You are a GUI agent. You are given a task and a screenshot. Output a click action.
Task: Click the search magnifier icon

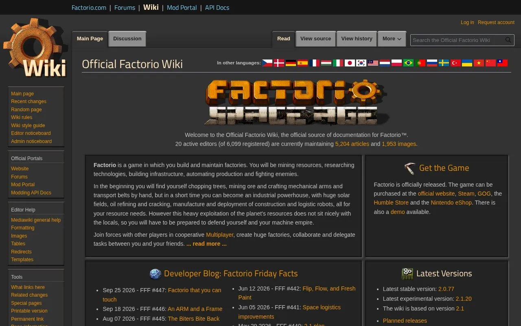tap(508, 40)
